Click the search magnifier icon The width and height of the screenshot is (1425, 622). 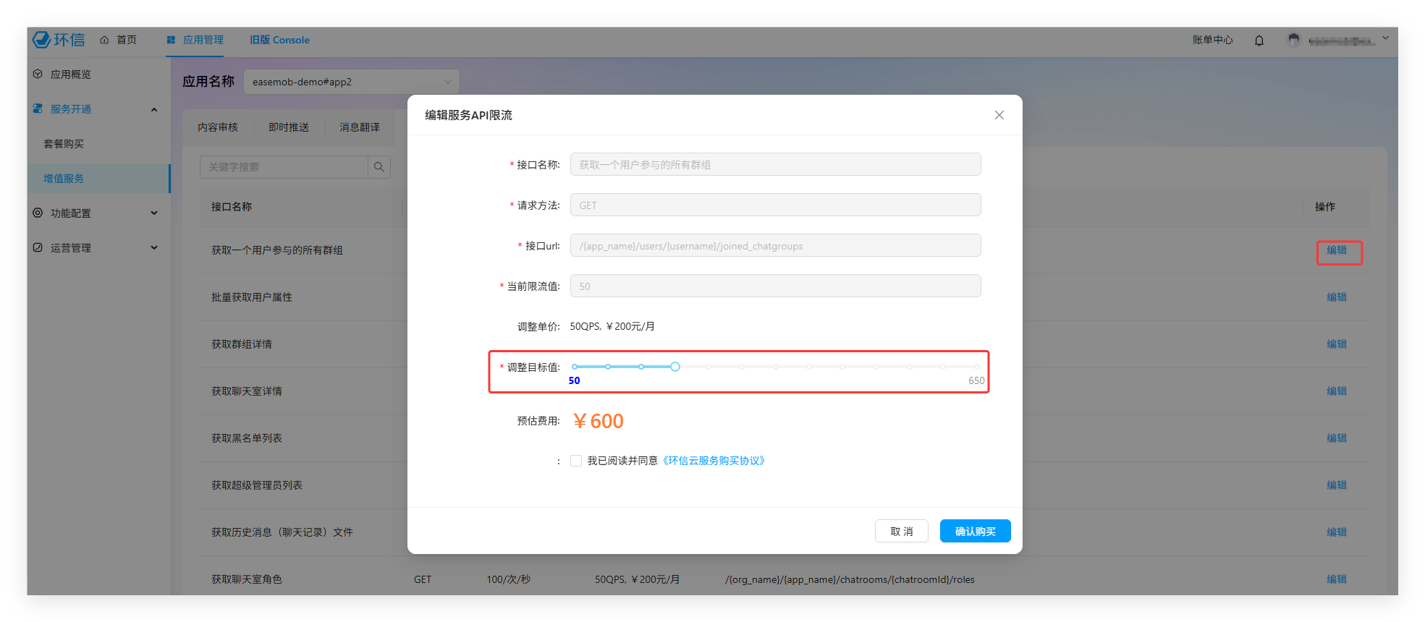coord(379,167)
